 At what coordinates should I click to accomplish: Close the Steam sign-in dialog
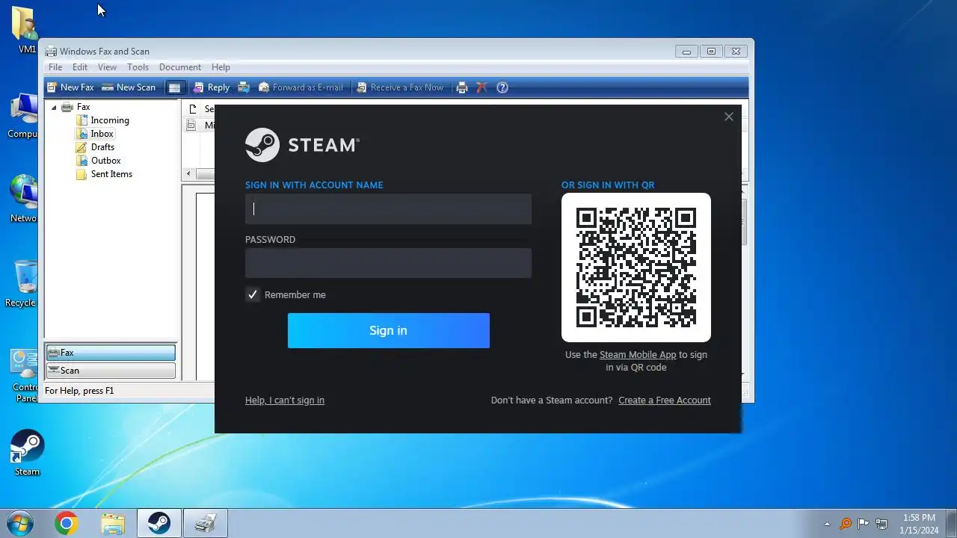729,117
